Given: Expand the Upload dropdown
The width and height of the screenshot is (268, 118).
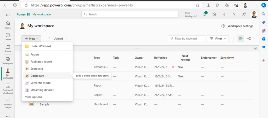Looking at the screenshot, I should click(x=58, y=39).
